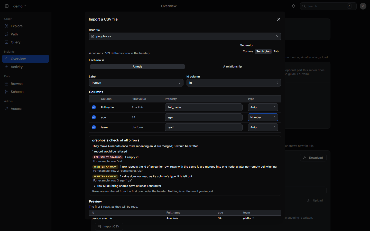Click the Download button behind the dialog
The image size is (370, 231).
click(313, 158)
